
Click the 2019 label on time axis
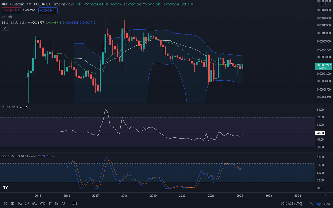coord(153,196)
